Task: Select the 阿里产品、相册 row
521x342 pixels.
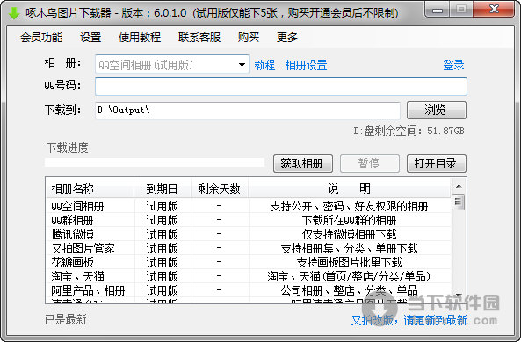Action: pyautogui.click(x=249, y=290)
